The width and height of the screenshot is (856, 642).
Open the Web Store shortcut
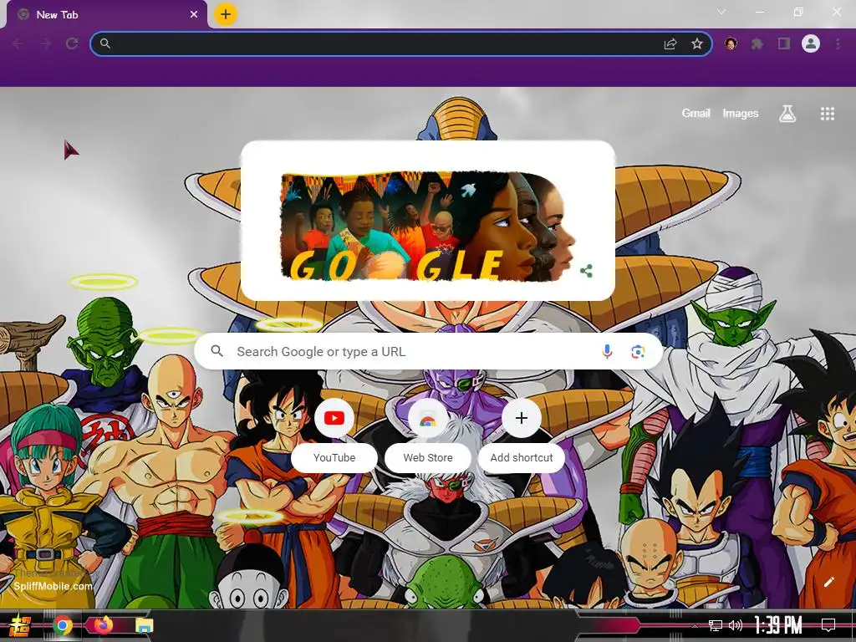click(x=428, y=435)
